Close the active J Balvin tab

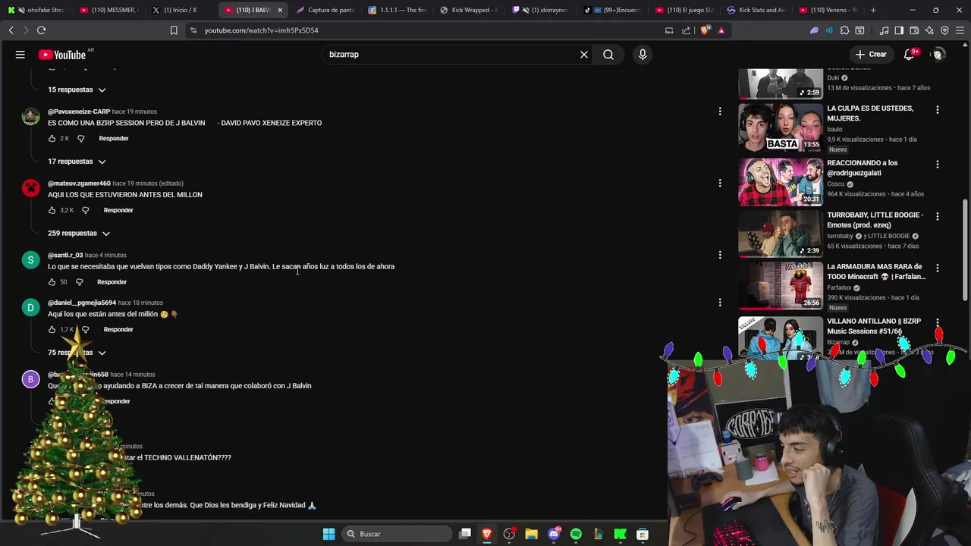(280, 10)
